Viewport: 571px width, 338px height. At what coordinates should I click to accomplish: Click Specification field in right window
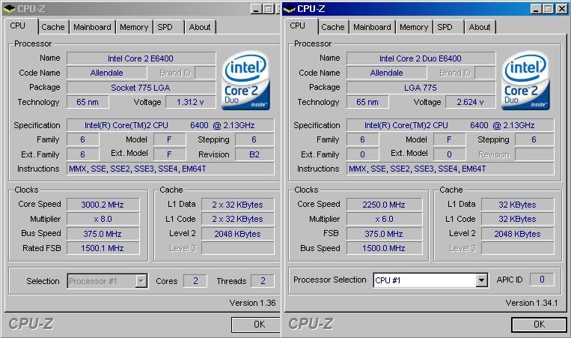point(450,125)
